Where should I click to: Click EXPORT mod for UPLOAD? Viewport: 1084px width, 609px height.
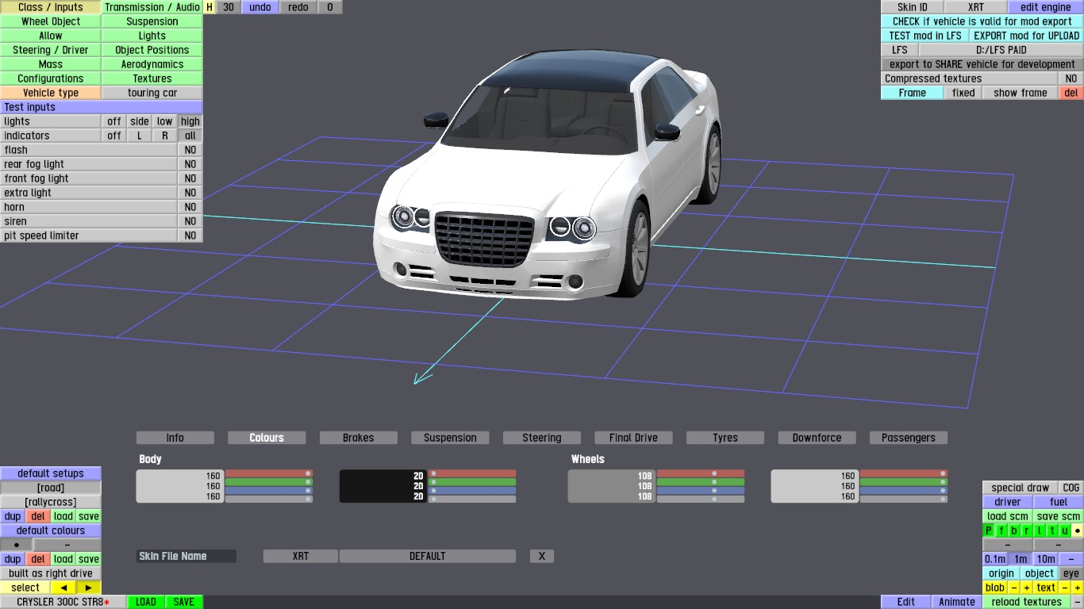(x=1027, y=36)
